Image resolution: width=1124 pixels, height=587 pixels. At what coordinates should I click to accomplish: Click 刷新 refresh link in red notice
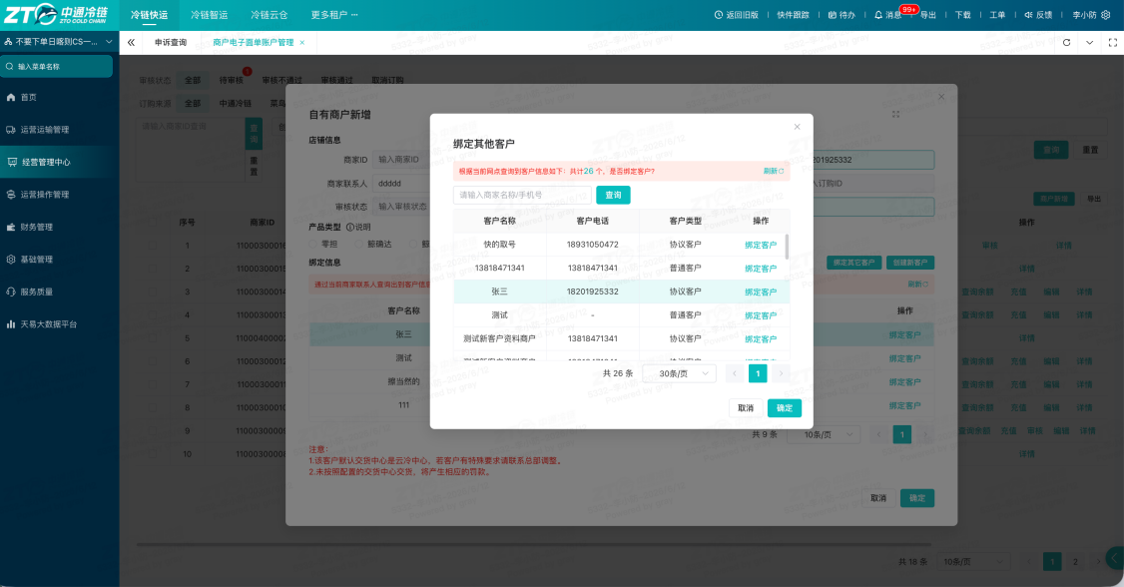pyautogui.click(x=774, y=172)
